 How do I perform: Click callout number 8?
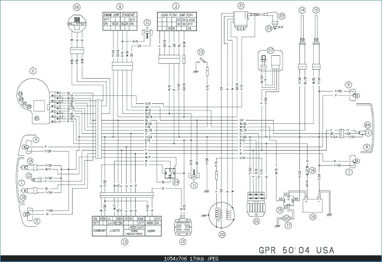366,147
